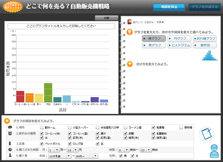Image resolution: width=223 pixels, height=162 pixels.
Task: Check the 弁当屋前バス停 checkbox
Action: pos(97,127)
